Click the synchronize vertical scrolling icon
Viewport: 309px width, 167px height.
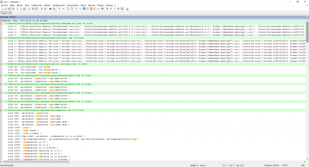point(68,9)
